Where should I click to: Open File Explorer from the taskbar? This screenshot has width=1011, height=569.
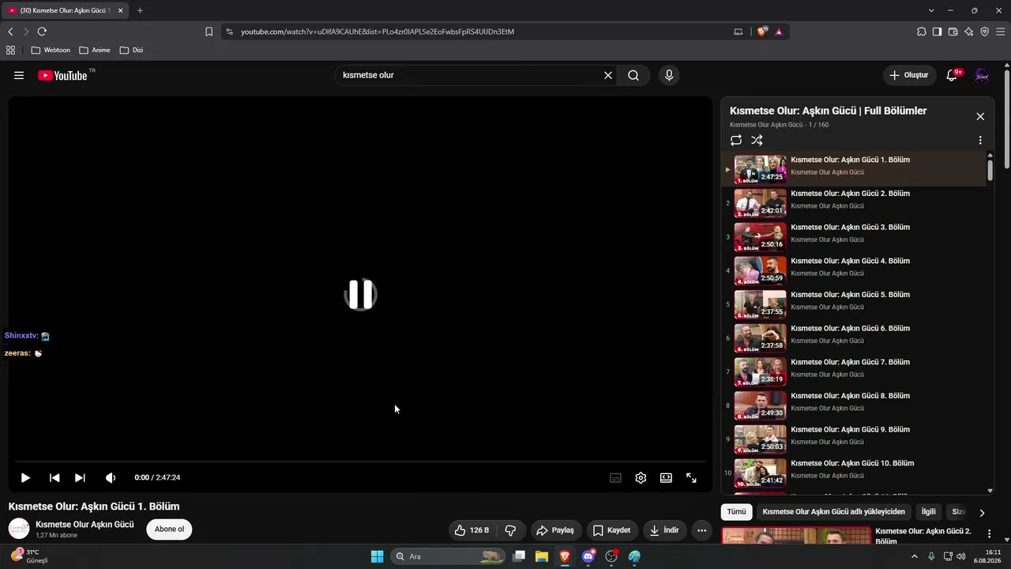tap(542, 556)
